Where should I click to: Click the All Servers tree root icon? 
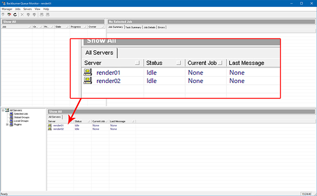point(7,110)
